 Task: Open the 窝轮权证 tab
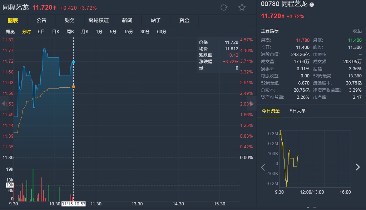pyautogui.click(x=99, y=20)
